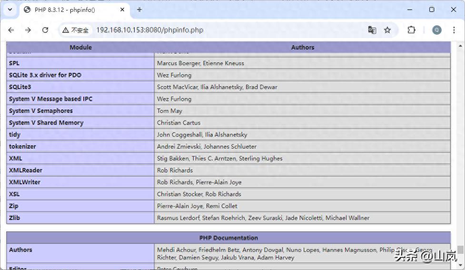Open the Chrome profile avatar
The image size is (465, 270).
[436, 30]
